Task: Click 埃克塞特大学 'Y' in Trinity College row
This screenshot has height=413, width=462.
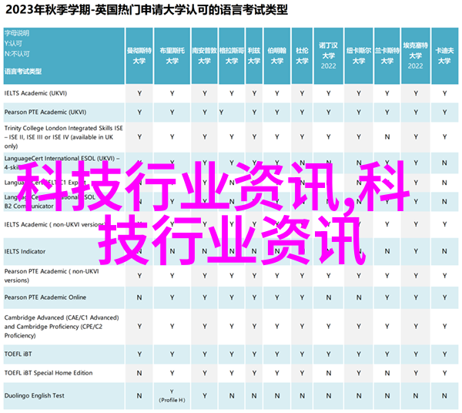Action: pos(416,137)
